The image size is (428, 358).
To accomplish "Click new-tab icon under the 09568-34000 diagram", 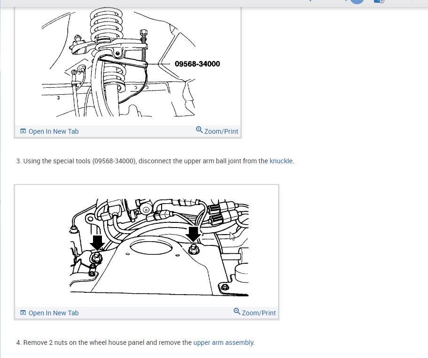I will click(x=23, y=131).
